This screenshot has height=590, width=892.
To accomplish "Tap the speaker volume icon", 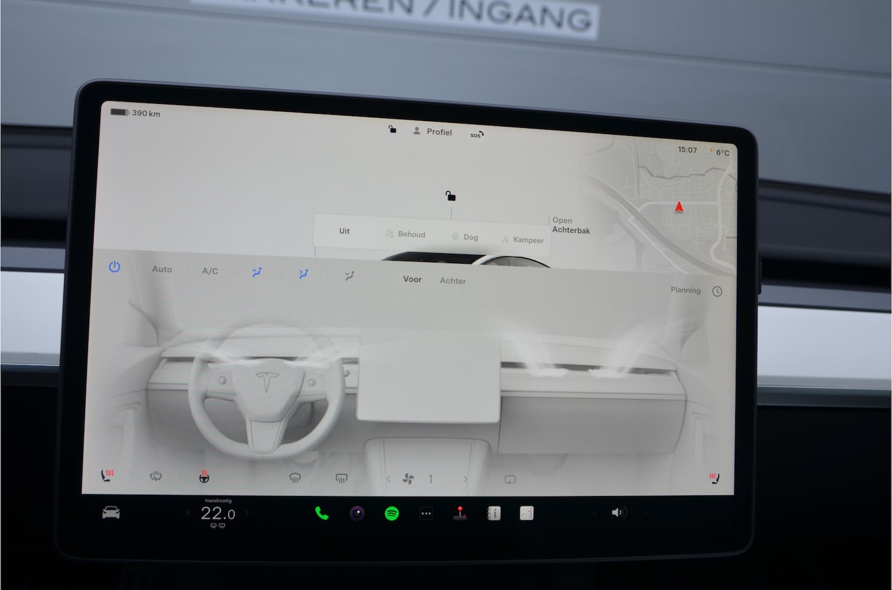I will tap(617, 513).
